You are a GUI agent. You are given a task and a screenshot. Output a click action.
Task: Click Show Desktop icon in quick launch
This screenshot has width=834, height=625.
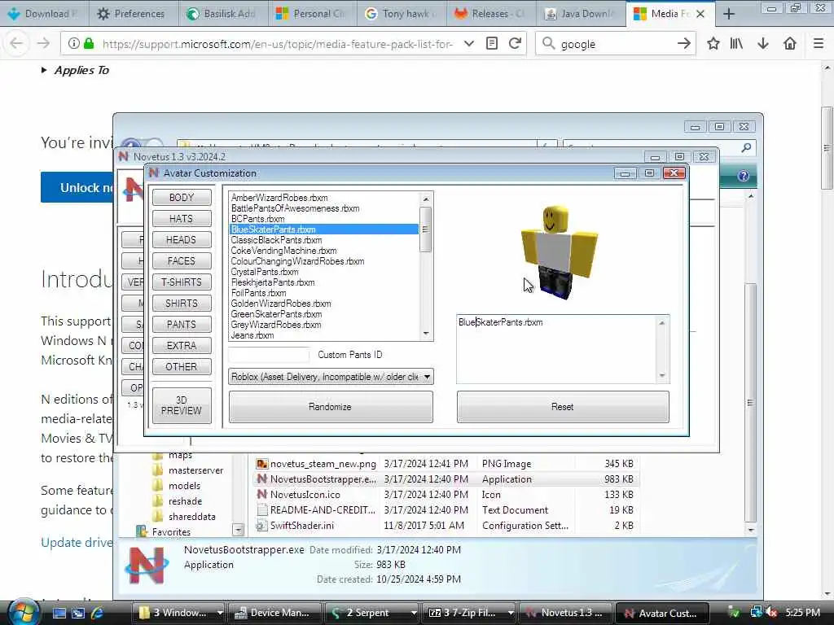tap(59, 613)
